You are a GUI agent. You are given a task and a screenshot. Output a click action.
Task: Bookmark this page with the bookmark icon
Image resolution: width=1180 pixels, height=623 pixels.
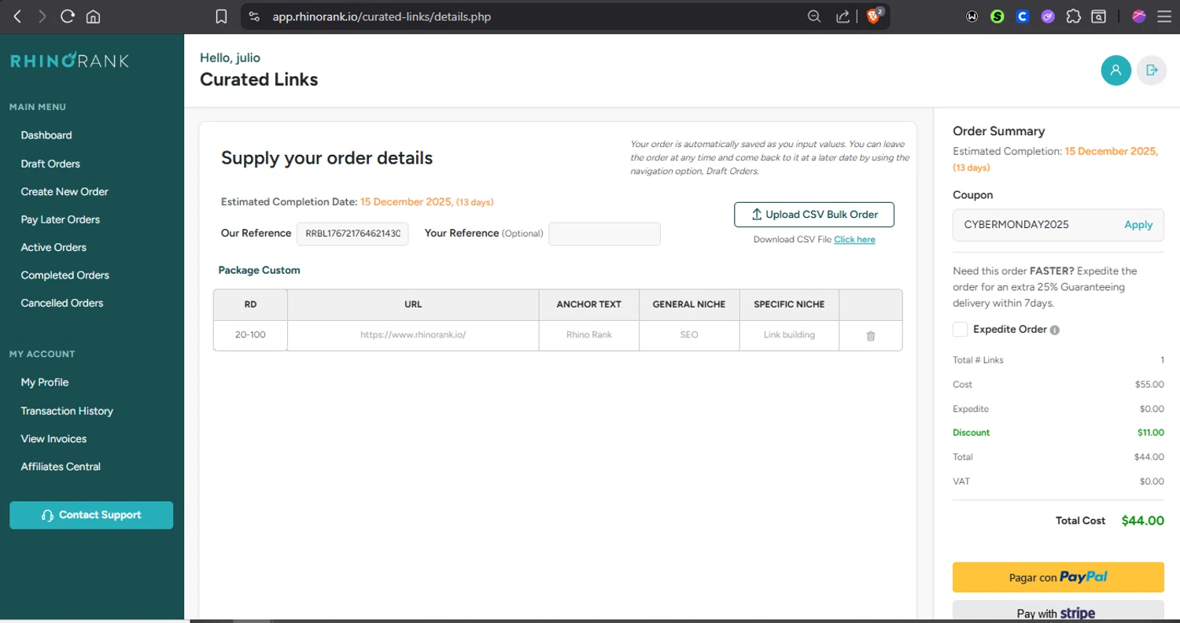222,16
